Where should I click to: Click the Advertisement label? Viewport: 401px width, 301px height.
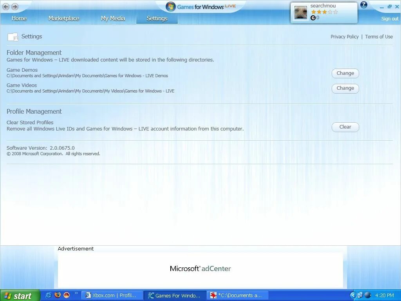(76, 248)
